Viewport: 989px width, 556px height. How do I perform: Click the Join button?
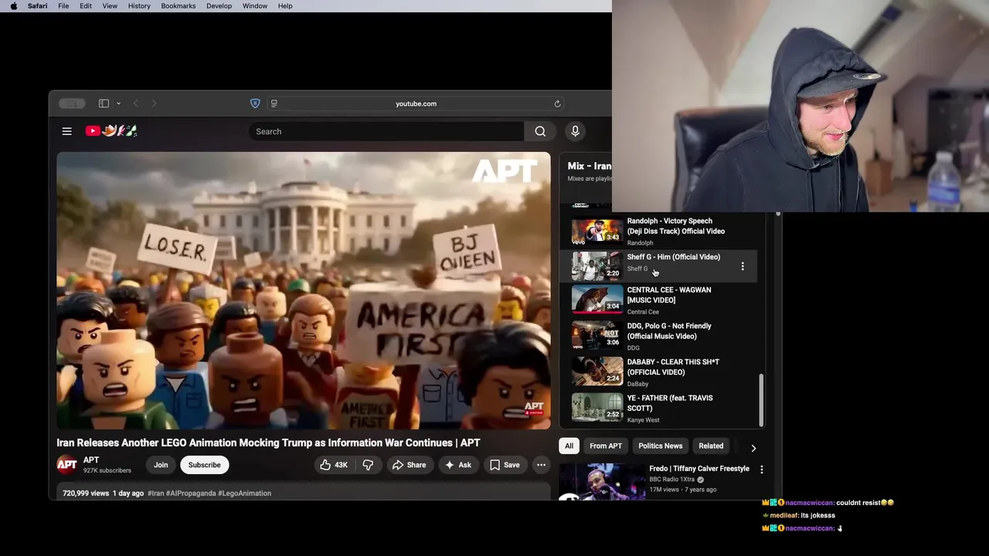click(x=161, y=465)
